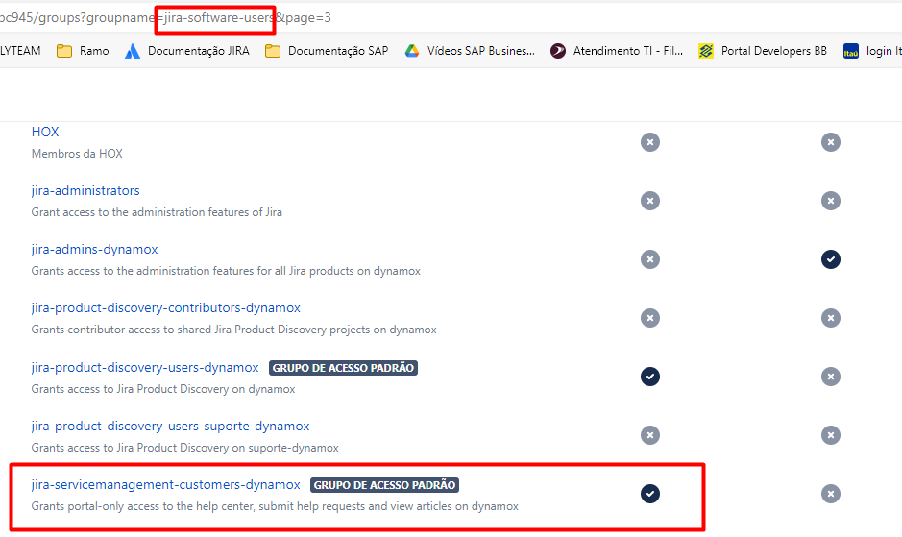
Task: Click checkmark icon in jira-admins-dynamox row
Action: [x=831, y=259]
